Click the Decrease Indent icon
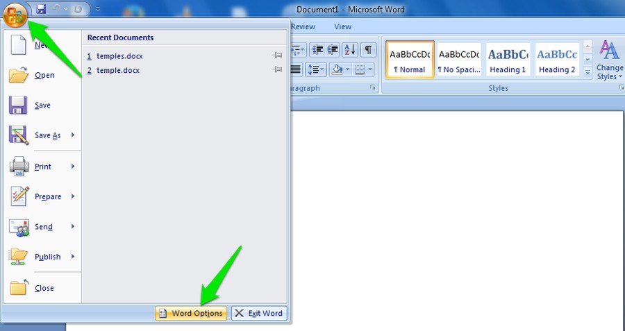The image size is (625, 331). [x=317, y=50]
